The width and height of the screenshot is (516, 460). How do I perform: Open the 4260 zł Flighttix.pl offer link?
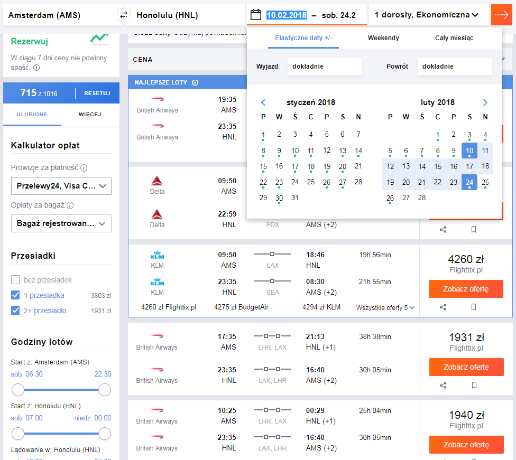coord(169,307)
